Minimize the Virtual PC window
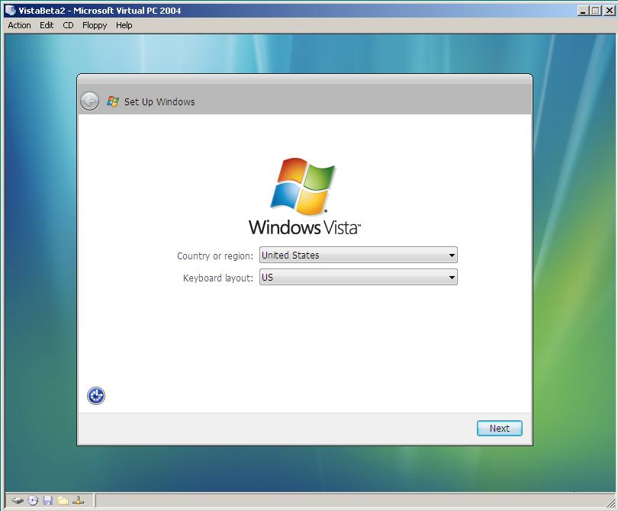Screen dimensions: 618x511 click(x=584, y=11)
